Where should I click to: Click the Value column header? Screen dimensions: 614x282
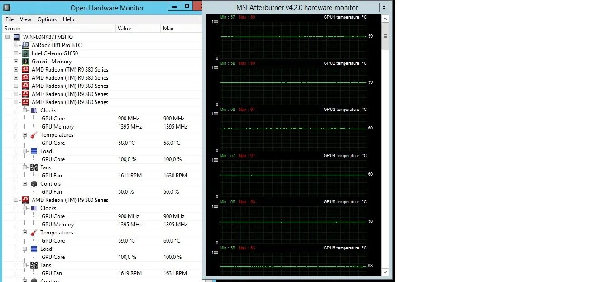138,29
